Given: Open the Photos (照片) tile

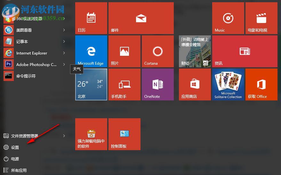Looking at the screenshot, I should point(124,51).
